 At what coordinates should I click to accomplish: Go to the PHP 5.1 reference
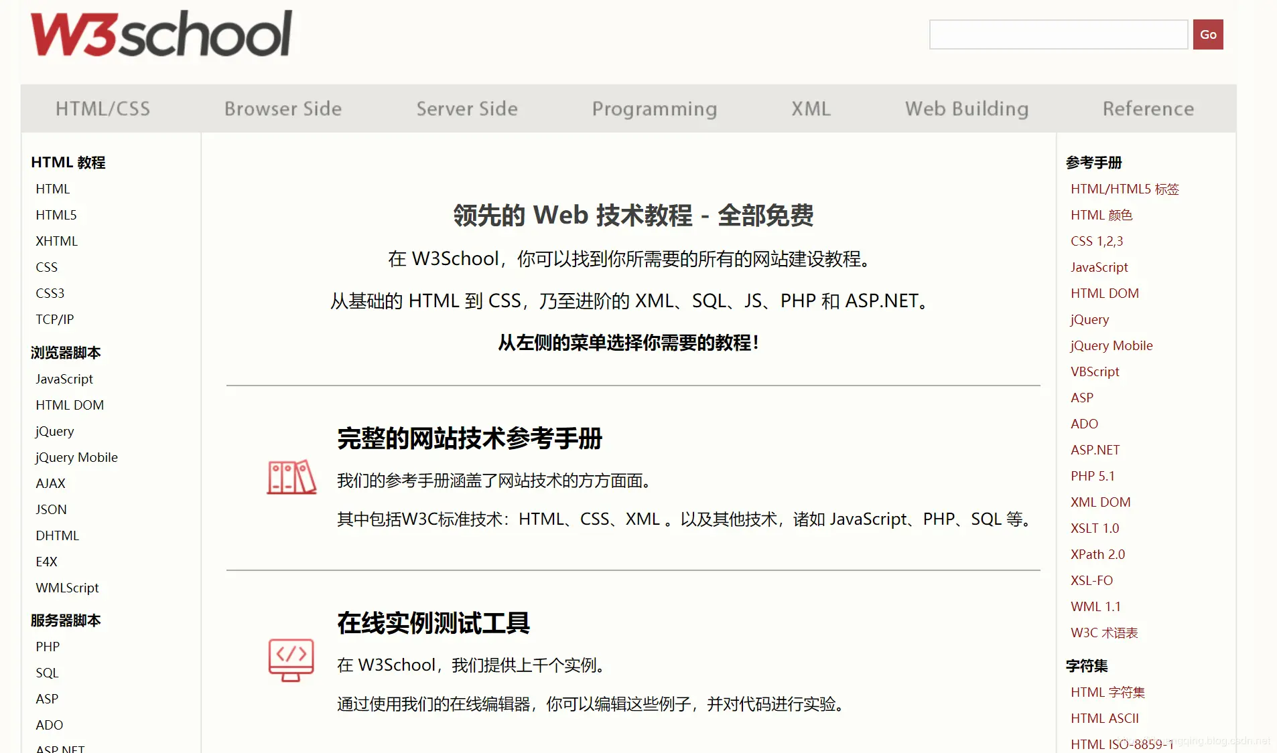pyautogui.click(x=1093, y=476)
